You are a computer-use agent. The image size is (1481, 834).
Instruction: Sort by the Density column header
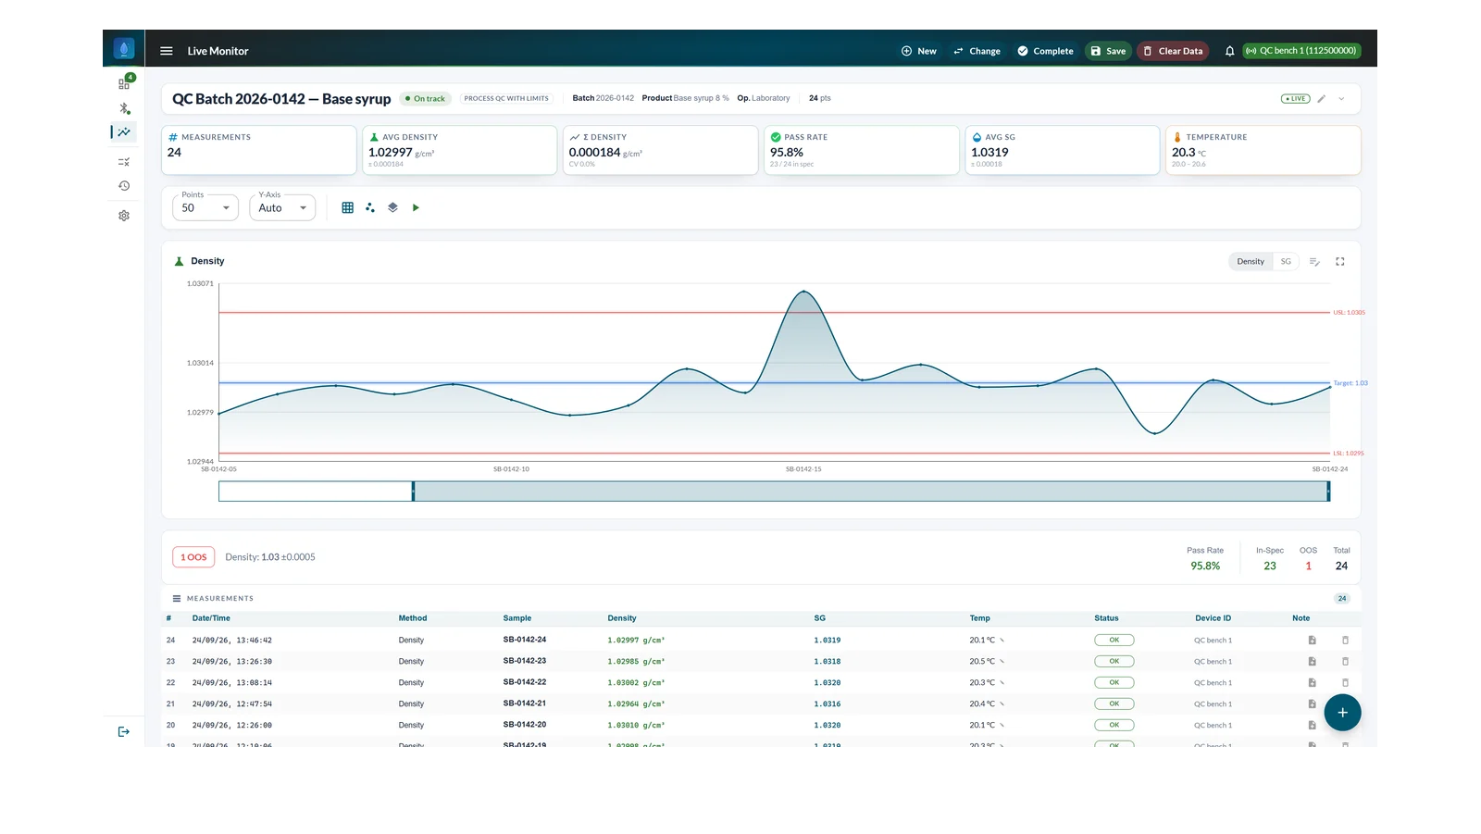(622, 618)
